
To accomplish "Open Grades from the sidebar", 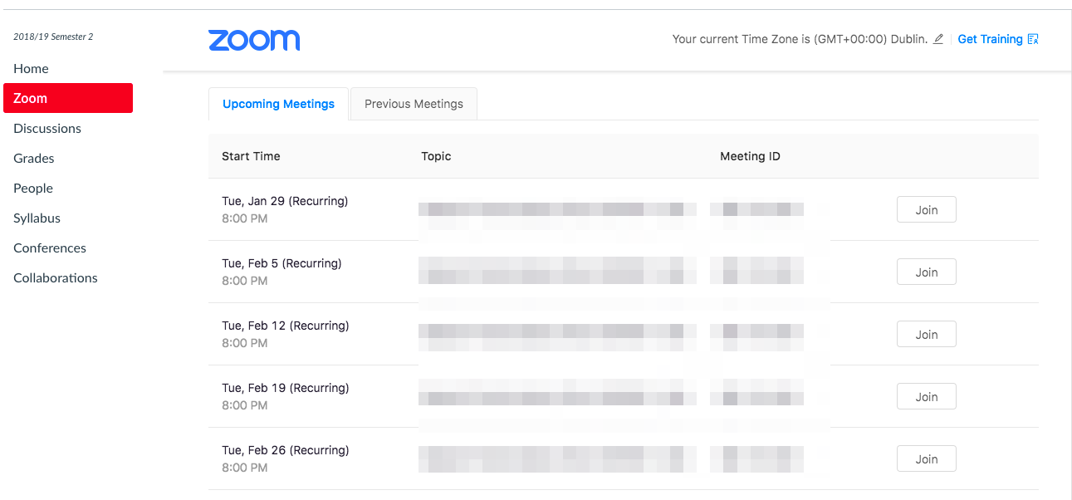I will [34, 158].
